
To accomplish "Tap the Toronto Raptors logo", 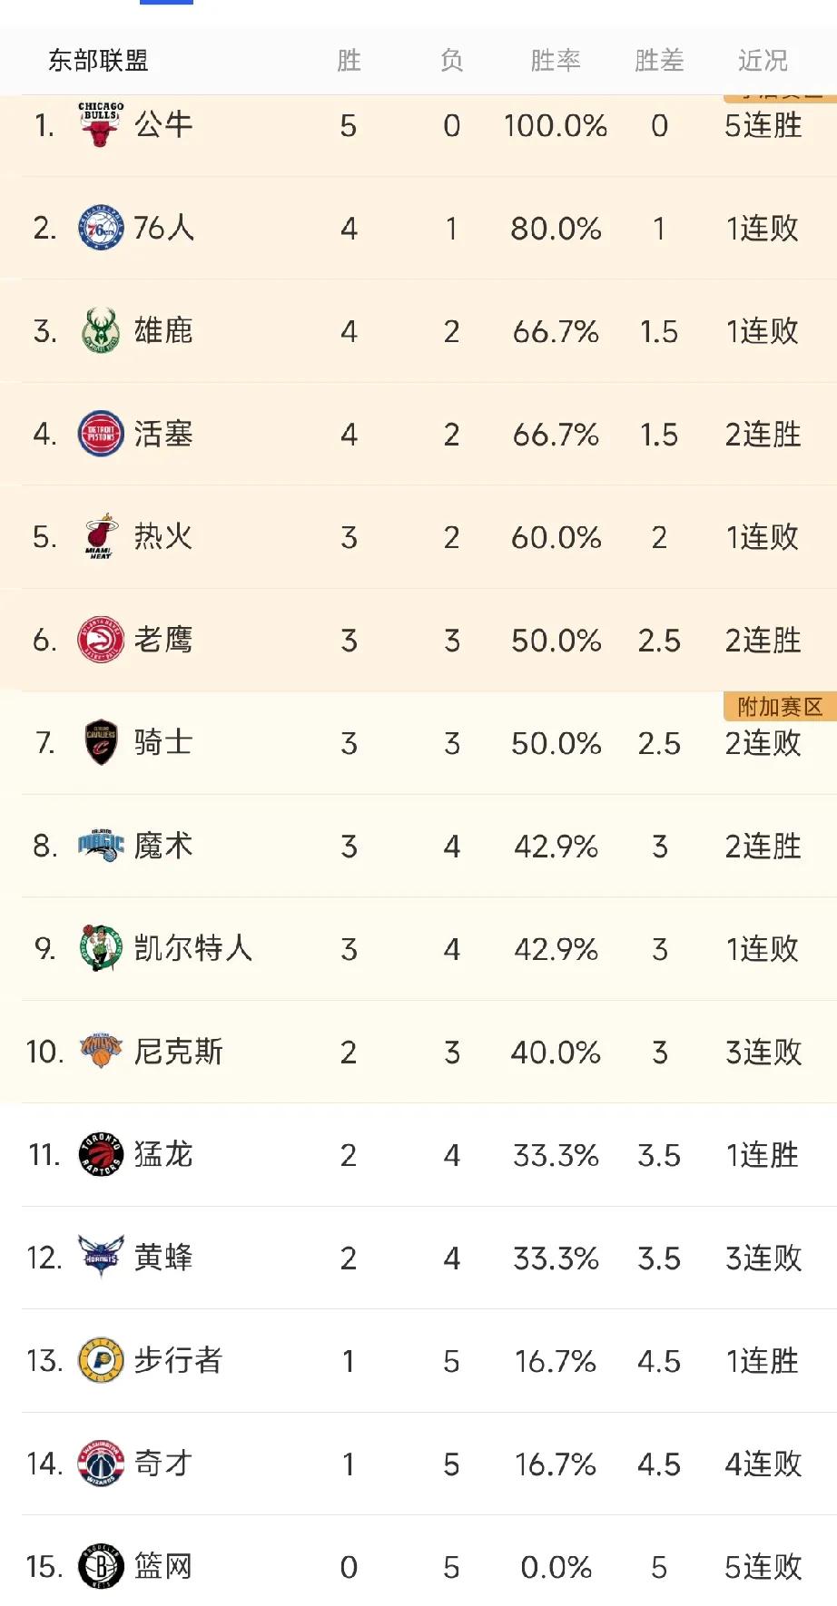I will tap(101, 1154).
